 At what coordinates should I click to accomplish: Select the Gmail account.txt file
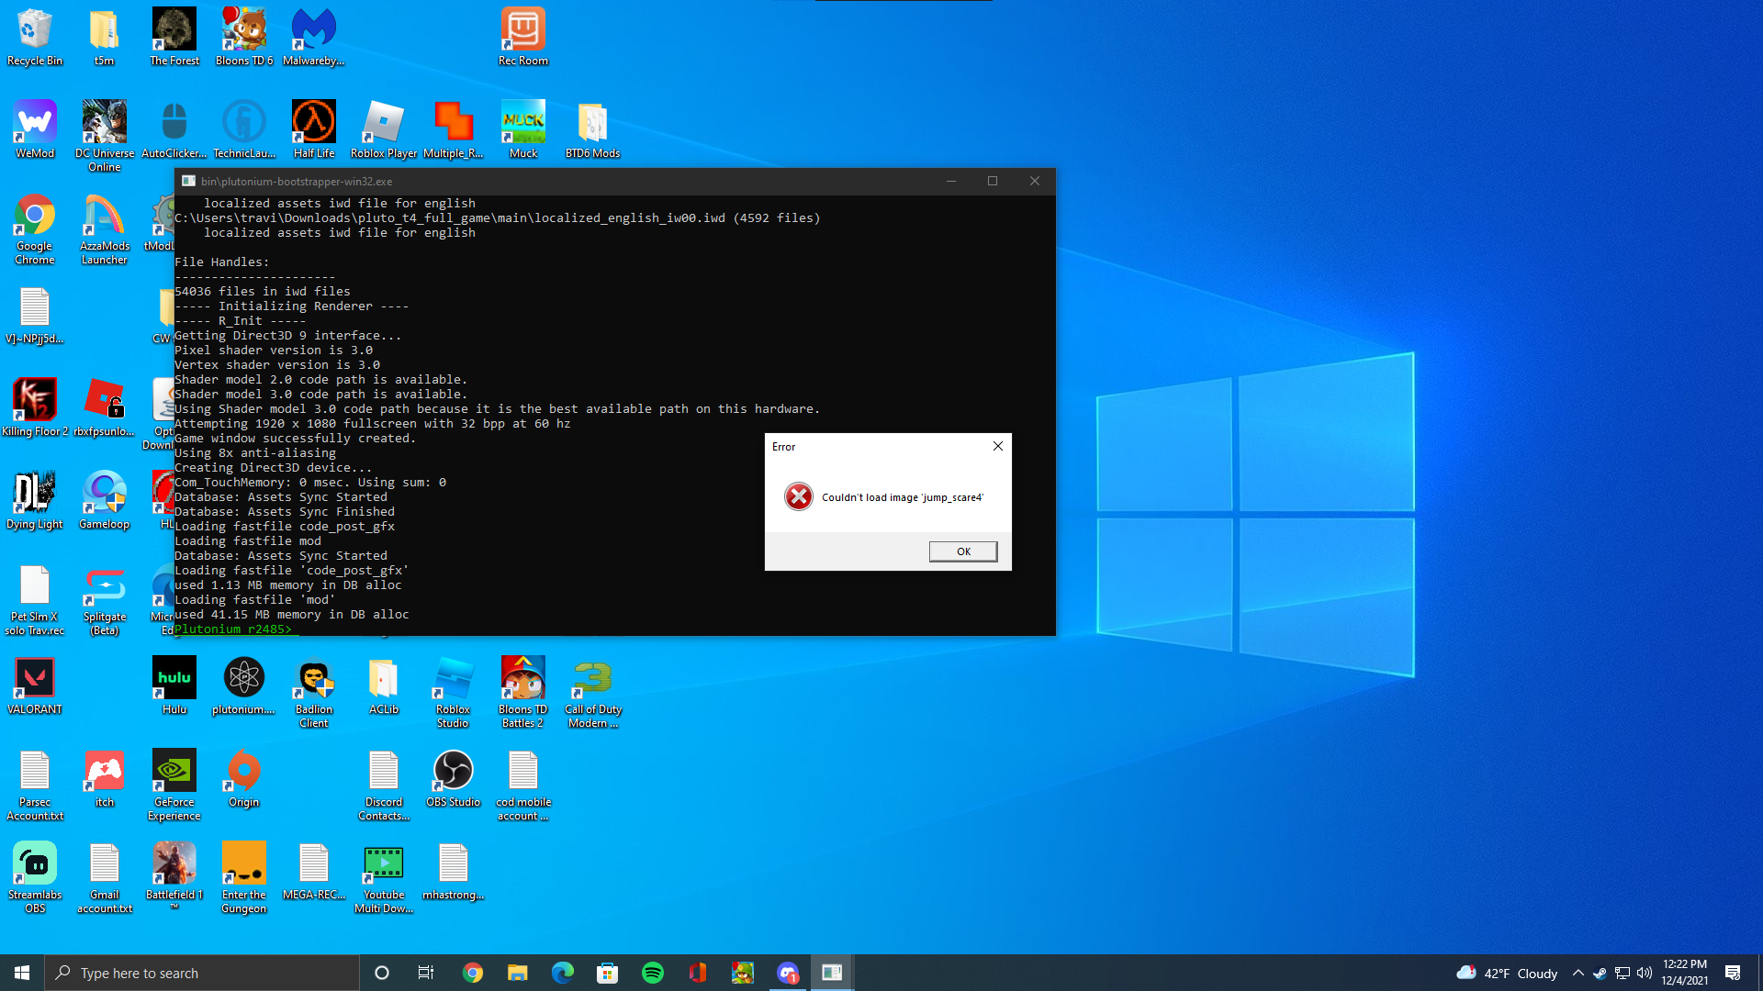[105, 877]
